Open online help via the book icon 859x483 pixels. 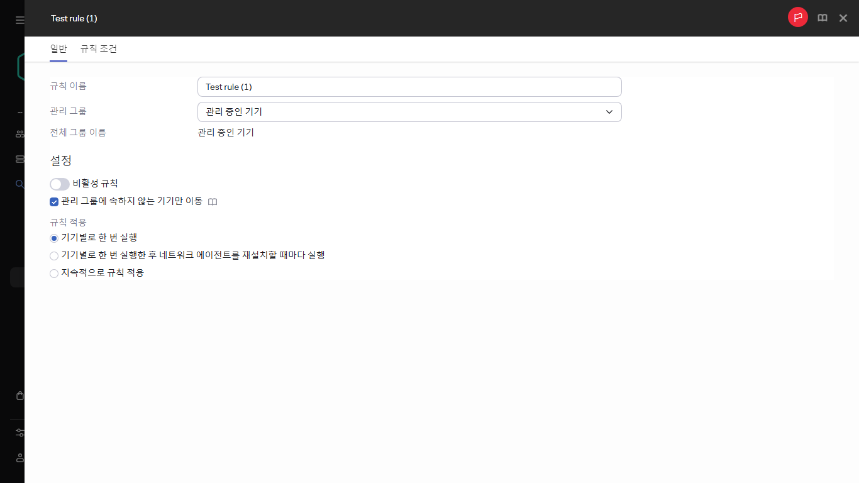coord(822,18)
